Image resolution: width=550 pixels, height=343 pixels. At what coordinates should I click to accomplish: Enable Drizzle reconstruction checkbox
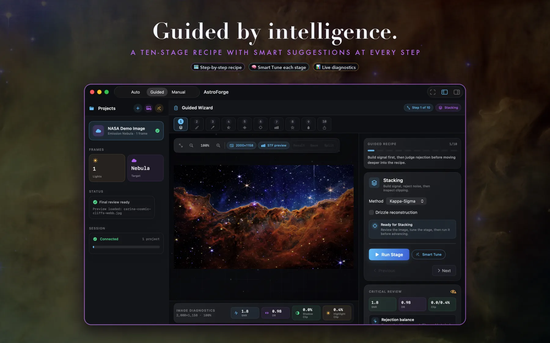tap(371, 213)
